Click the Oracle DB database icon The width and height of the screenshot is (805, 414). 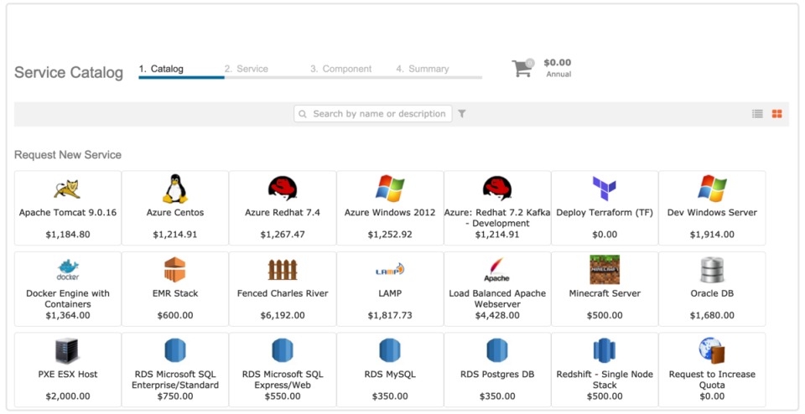[712, 270]
